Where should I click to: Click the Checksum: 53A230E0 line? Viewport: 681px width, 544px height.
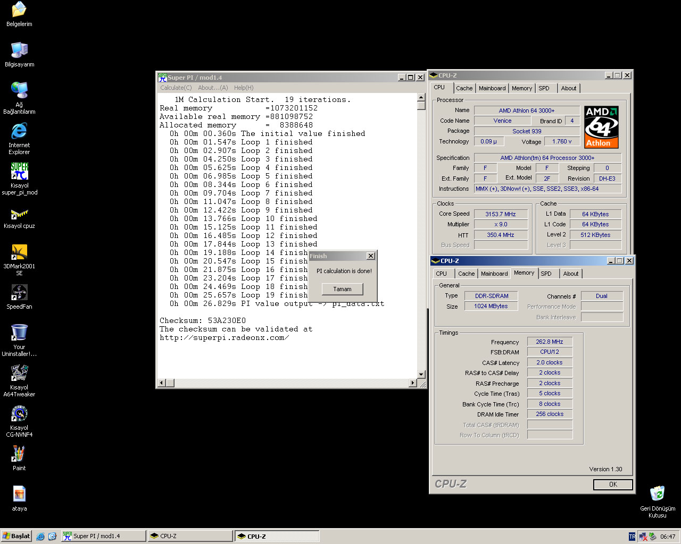point(203,320)
